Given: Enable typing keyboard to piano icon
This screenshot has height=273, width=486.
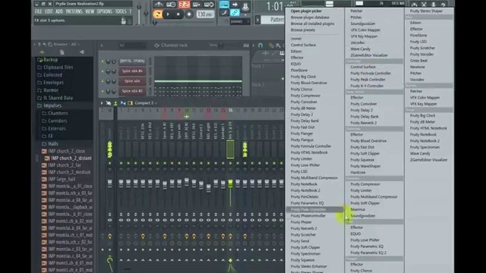Looking at the screenshot, I should pyautogui.click(x=224, y=5).
